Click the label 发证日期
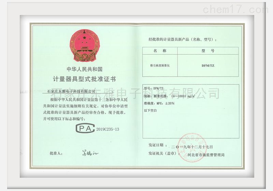 click(156, 145)
